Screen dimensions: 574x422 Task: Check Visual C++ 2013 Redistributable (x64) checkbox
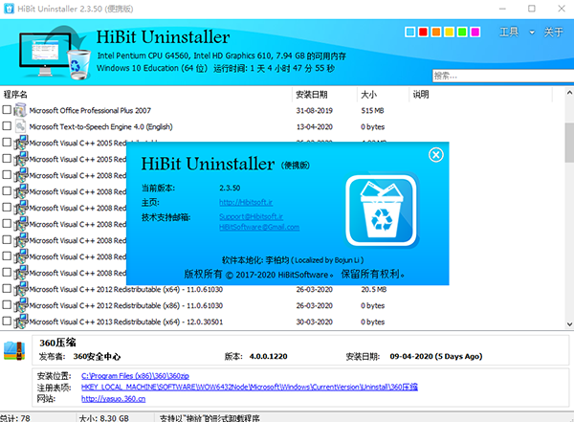coord(7,321)
